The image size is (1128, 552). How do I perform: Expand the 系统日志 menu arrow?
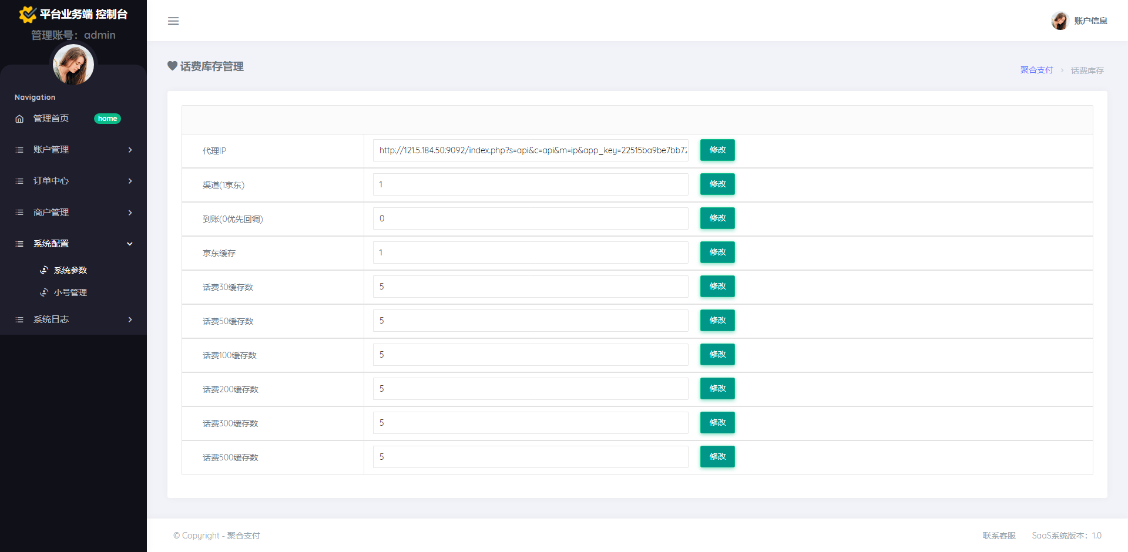[x=130, y=319]
